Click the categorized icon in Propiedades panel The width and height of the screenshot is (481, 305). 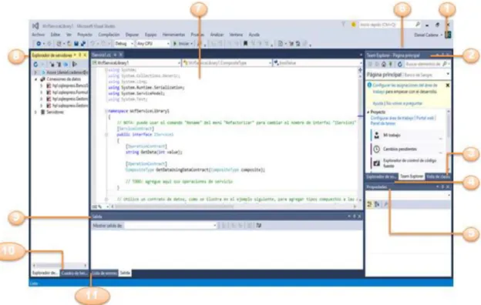[369, 204]
